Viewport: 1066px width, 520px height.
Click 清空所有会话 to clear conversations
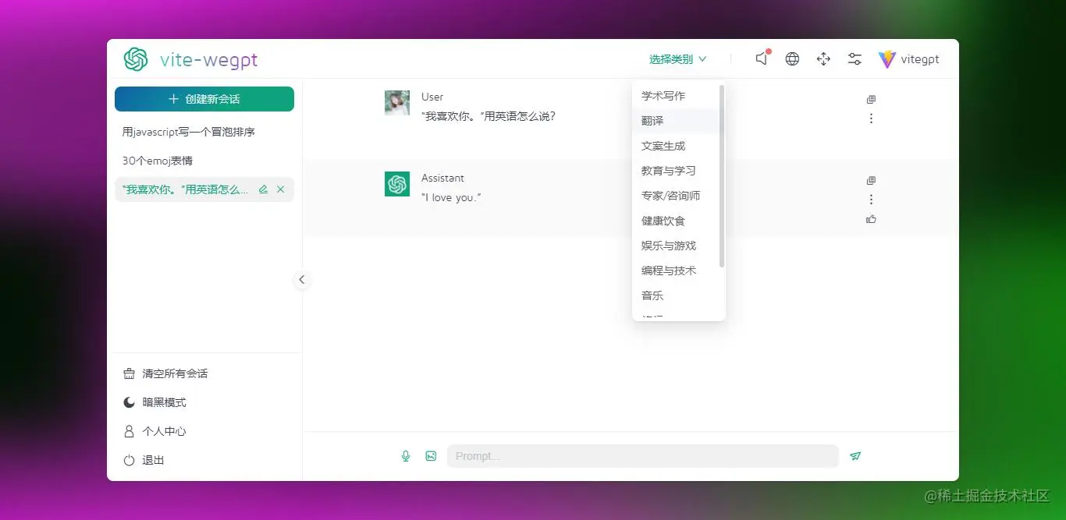(x=165, y=373)
